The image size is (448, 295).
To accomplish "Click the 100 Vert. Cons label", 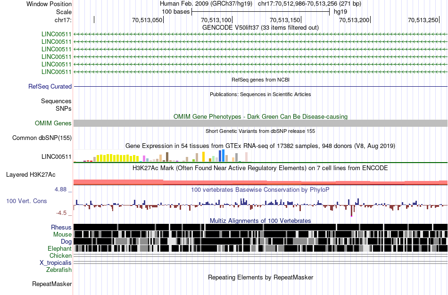I will (x=26, y=201).
